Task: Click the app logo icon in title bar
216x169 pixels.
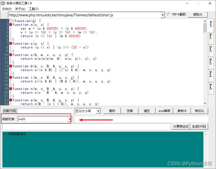Action: 3,3
